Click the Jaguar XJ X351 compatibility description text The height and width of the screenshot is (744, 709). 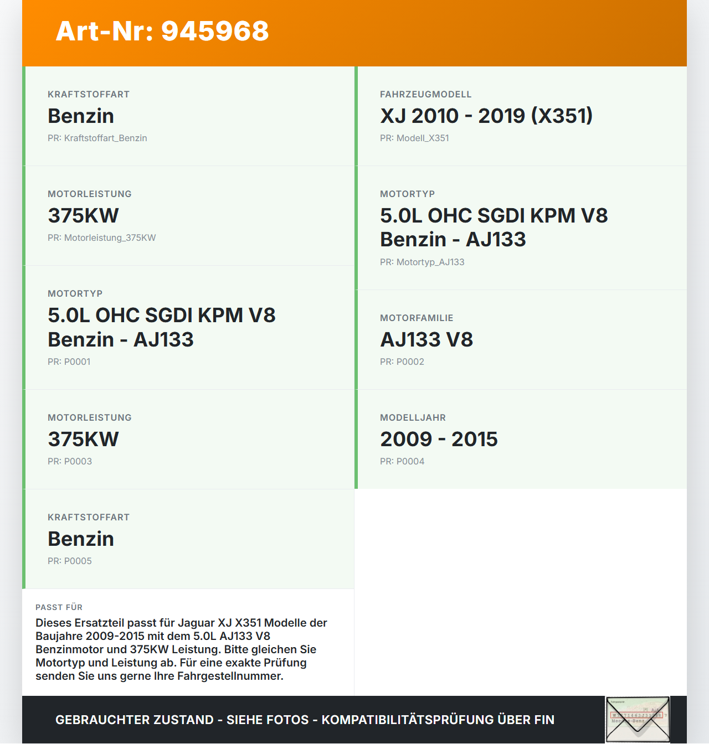pyautogui.click(x=182, y=649)
